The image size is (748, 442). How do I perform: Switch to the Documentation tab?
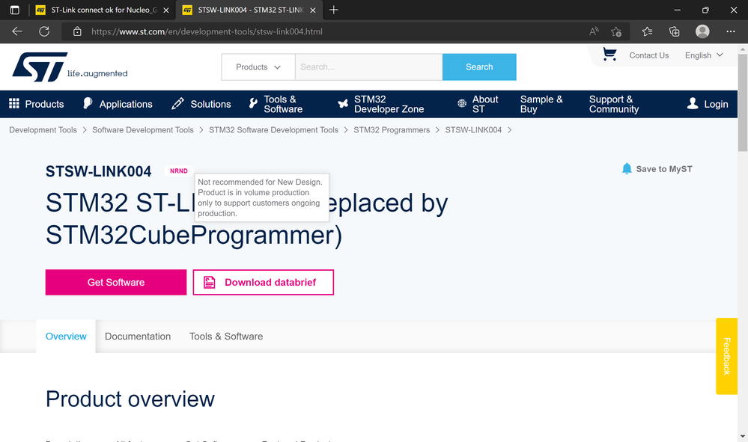[x=138, y=337]
